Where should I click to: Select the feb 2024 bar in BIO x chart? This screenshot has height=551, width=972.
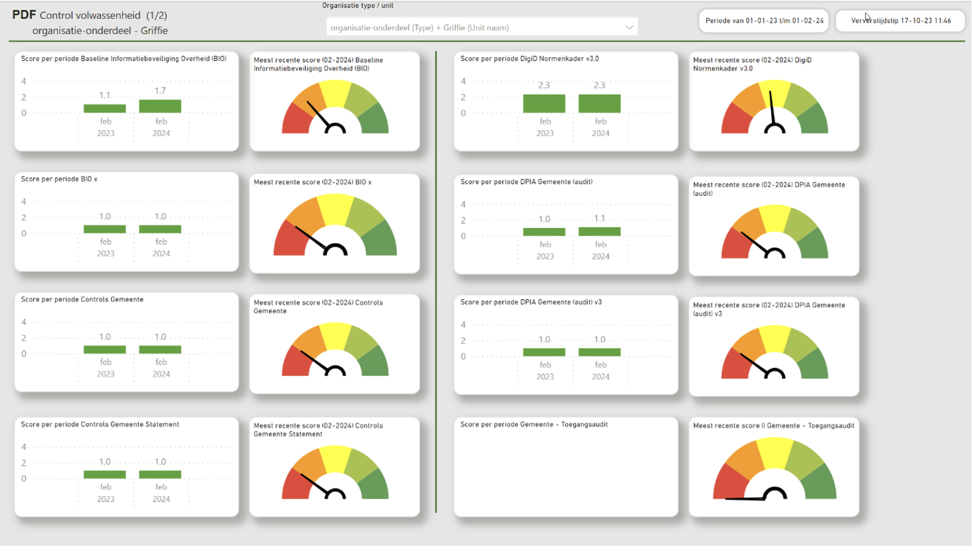[160, 229]
